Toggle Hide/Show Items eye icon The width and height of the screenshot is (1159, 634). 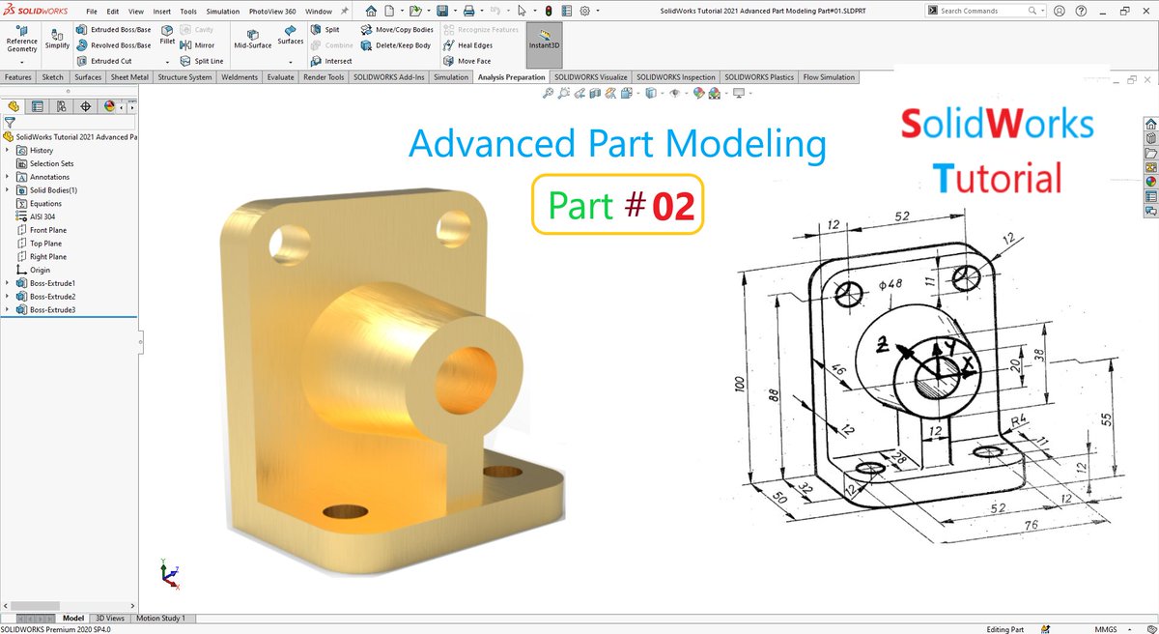click(x=674, y=92)
